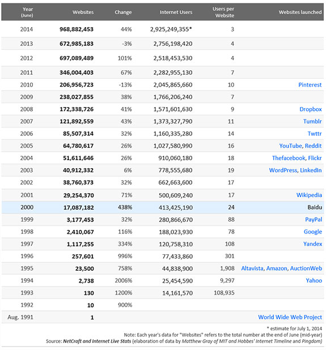Open the Amazon link
The height and width of the screenshot is (350, 326).
click(277, 268)
